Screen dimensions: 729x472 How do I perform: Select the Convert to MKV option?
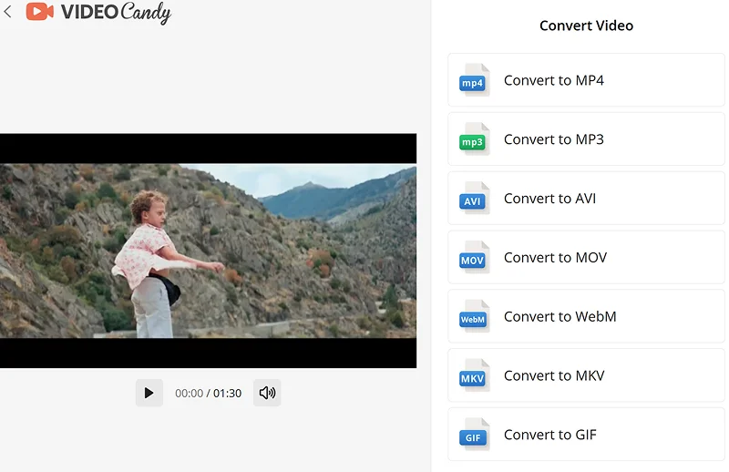586,375
